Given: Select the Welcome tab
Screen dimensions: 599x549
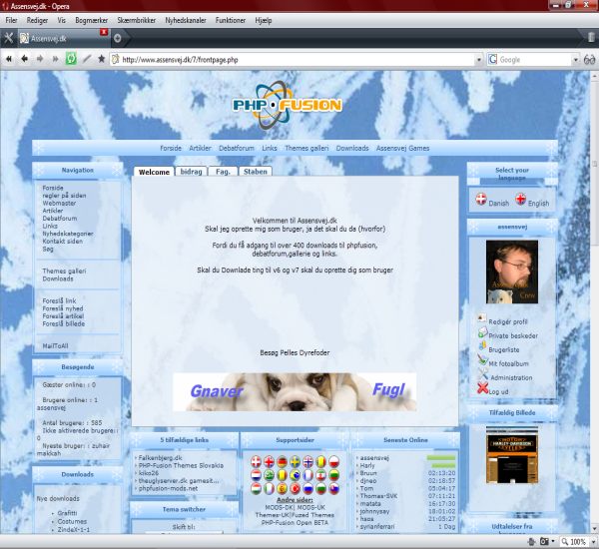Looking at the screenshot, I should tap(154, 172).
